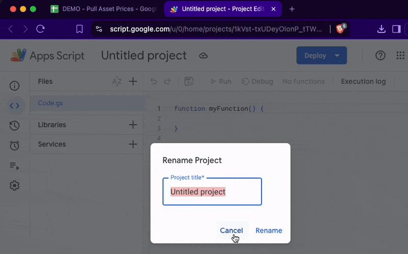Click the Apps Script logo icon
Image resolution: width=408 pixels, height=254 pixels.
tap(18, 55)
